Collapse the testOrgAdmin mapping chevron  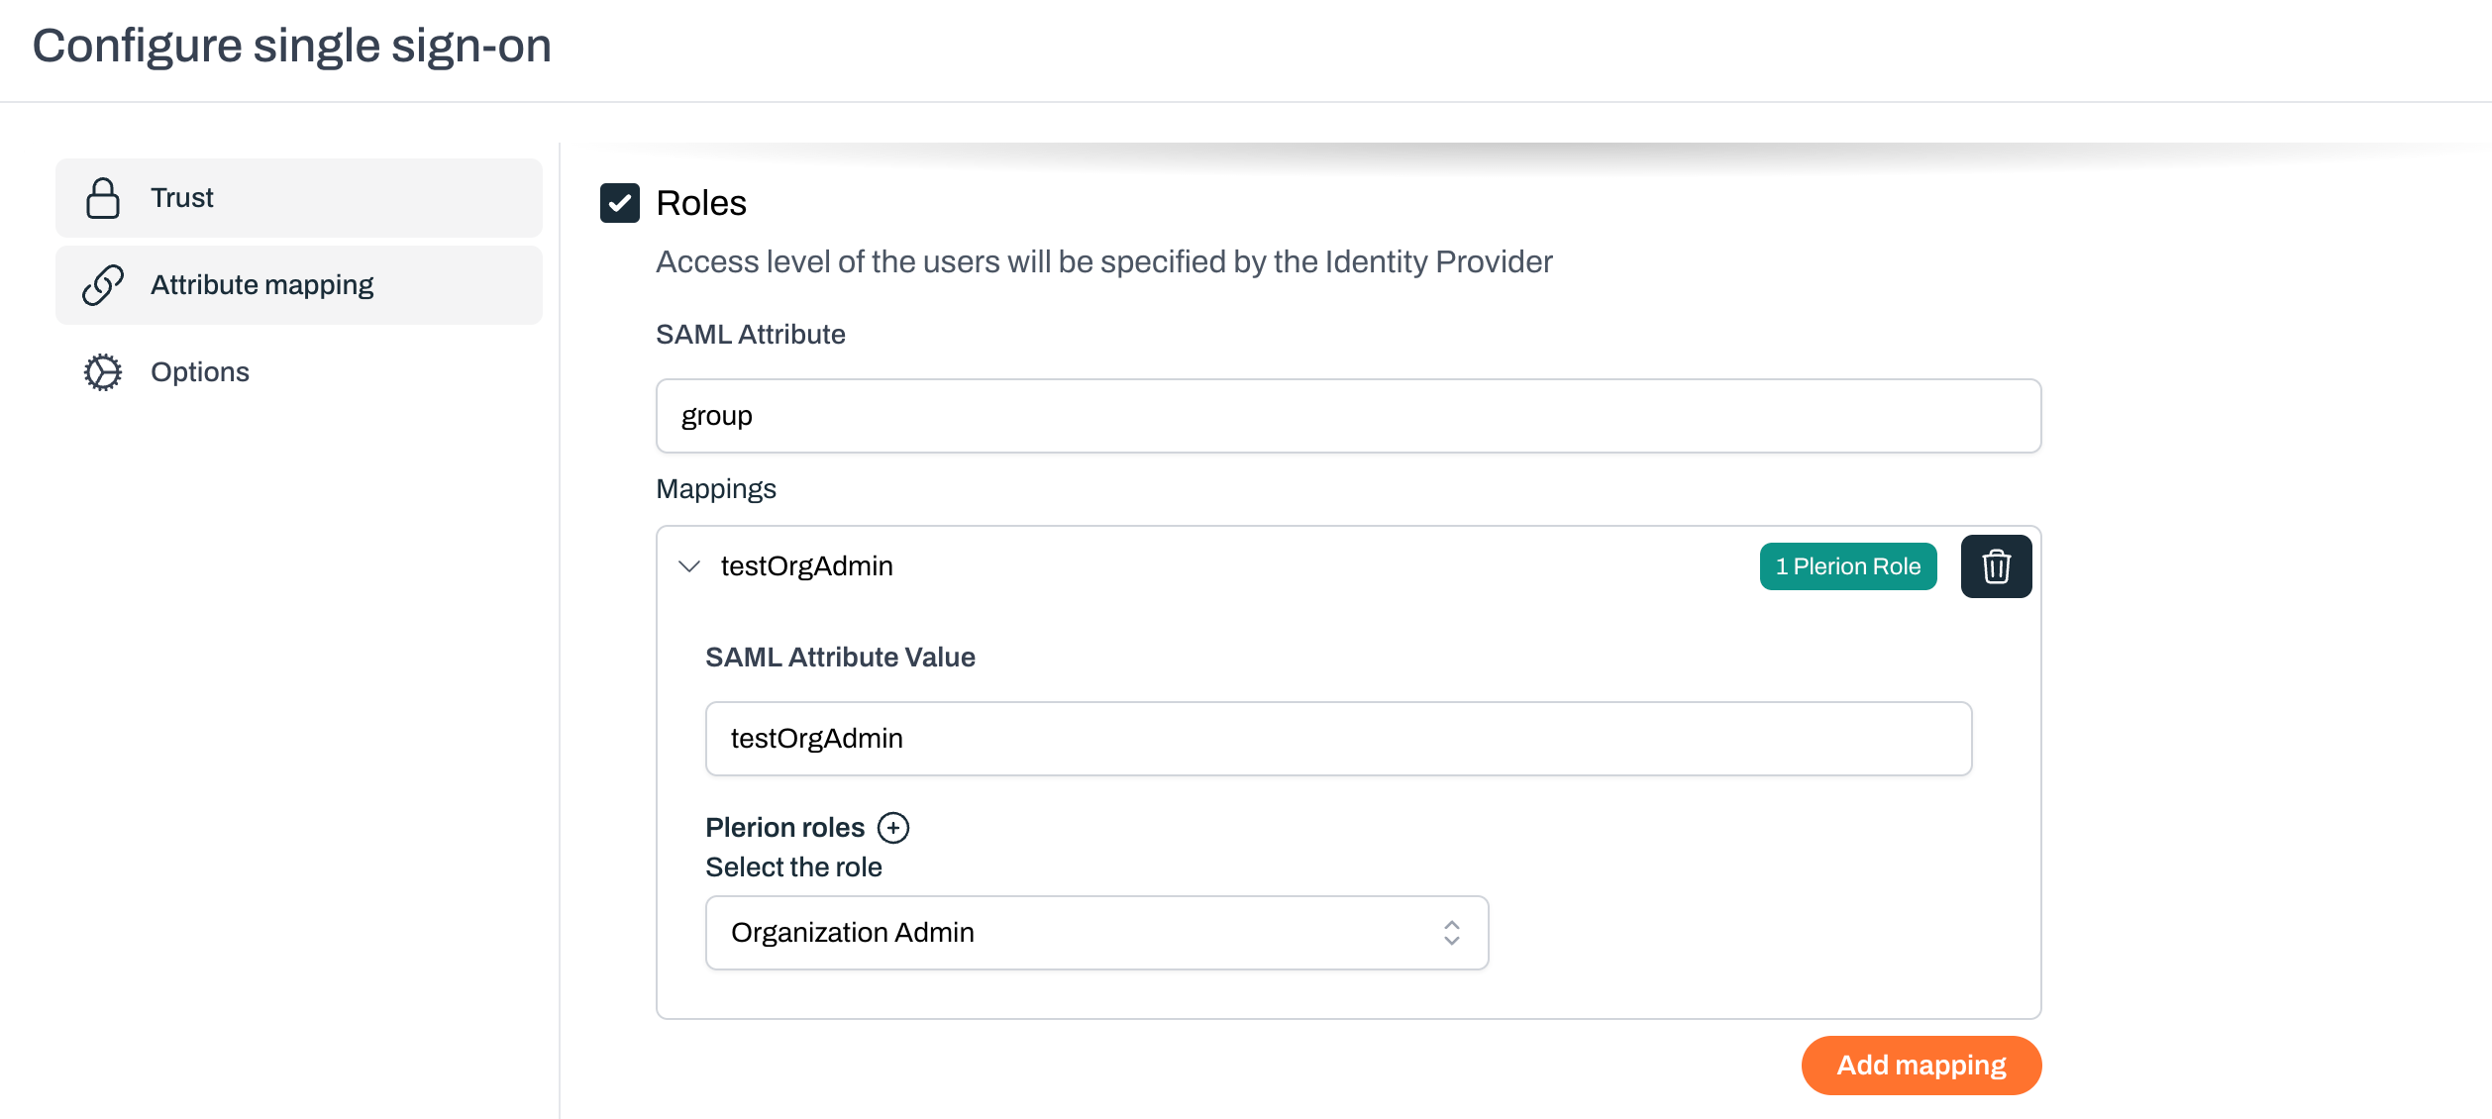[x=689, y=566]
